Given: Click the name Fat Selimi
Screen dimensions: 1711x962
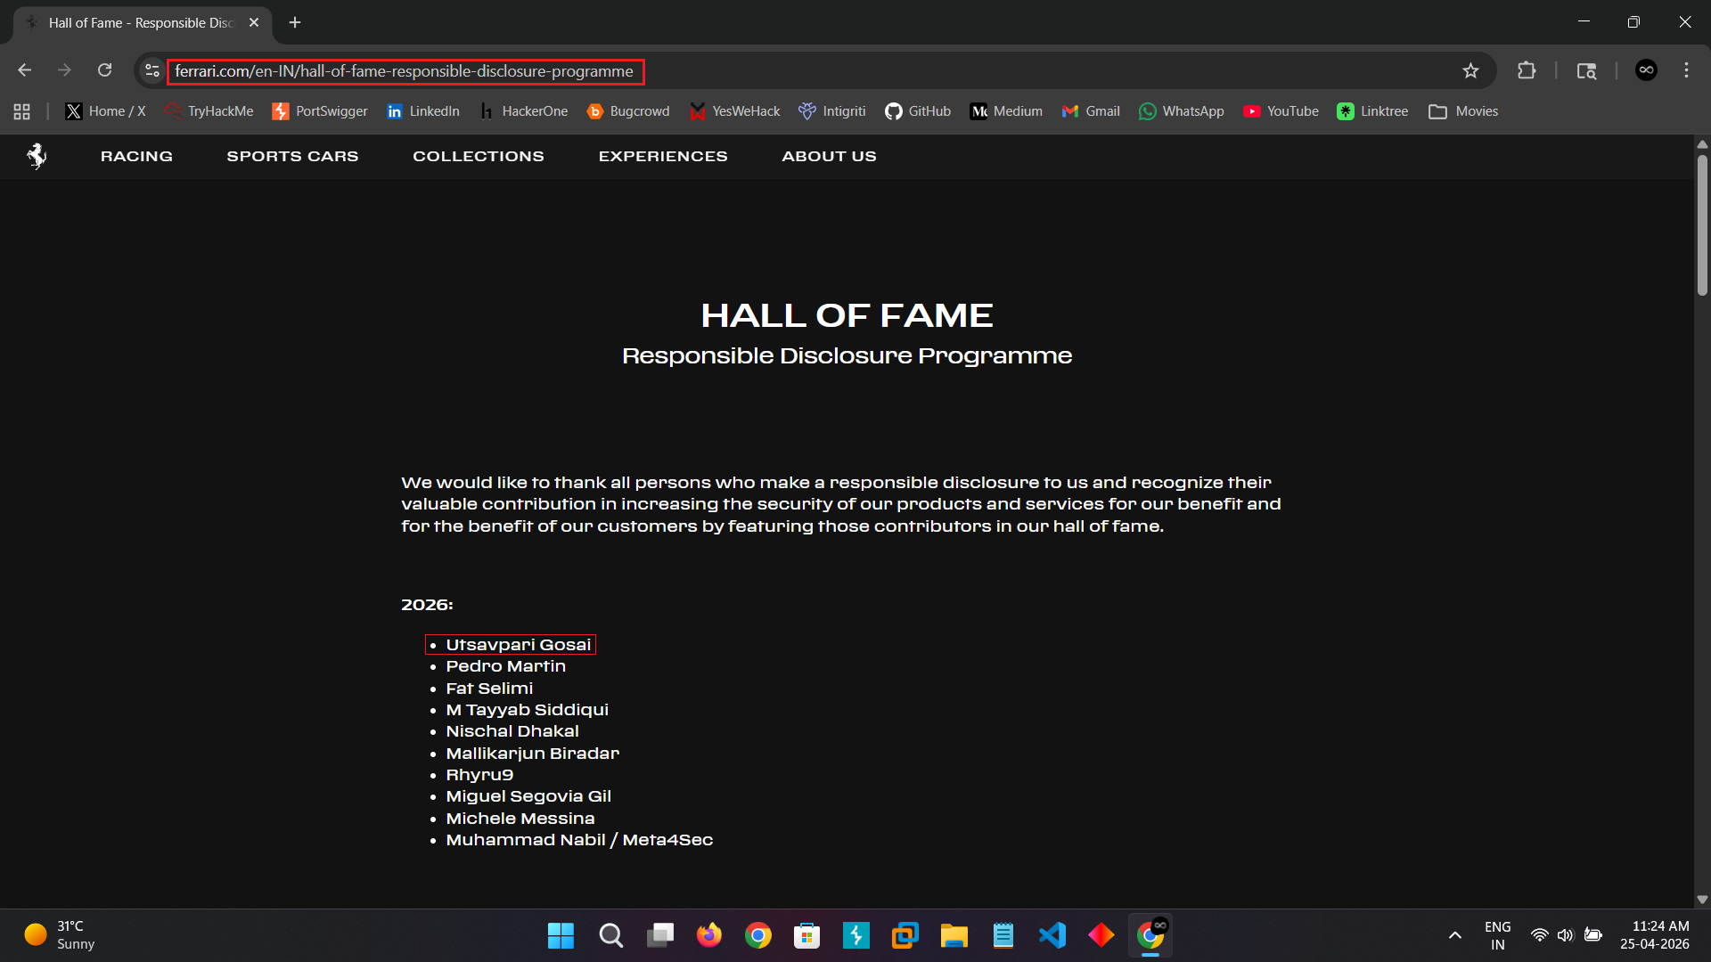Looking at the screenshot, I should (489, 689).
